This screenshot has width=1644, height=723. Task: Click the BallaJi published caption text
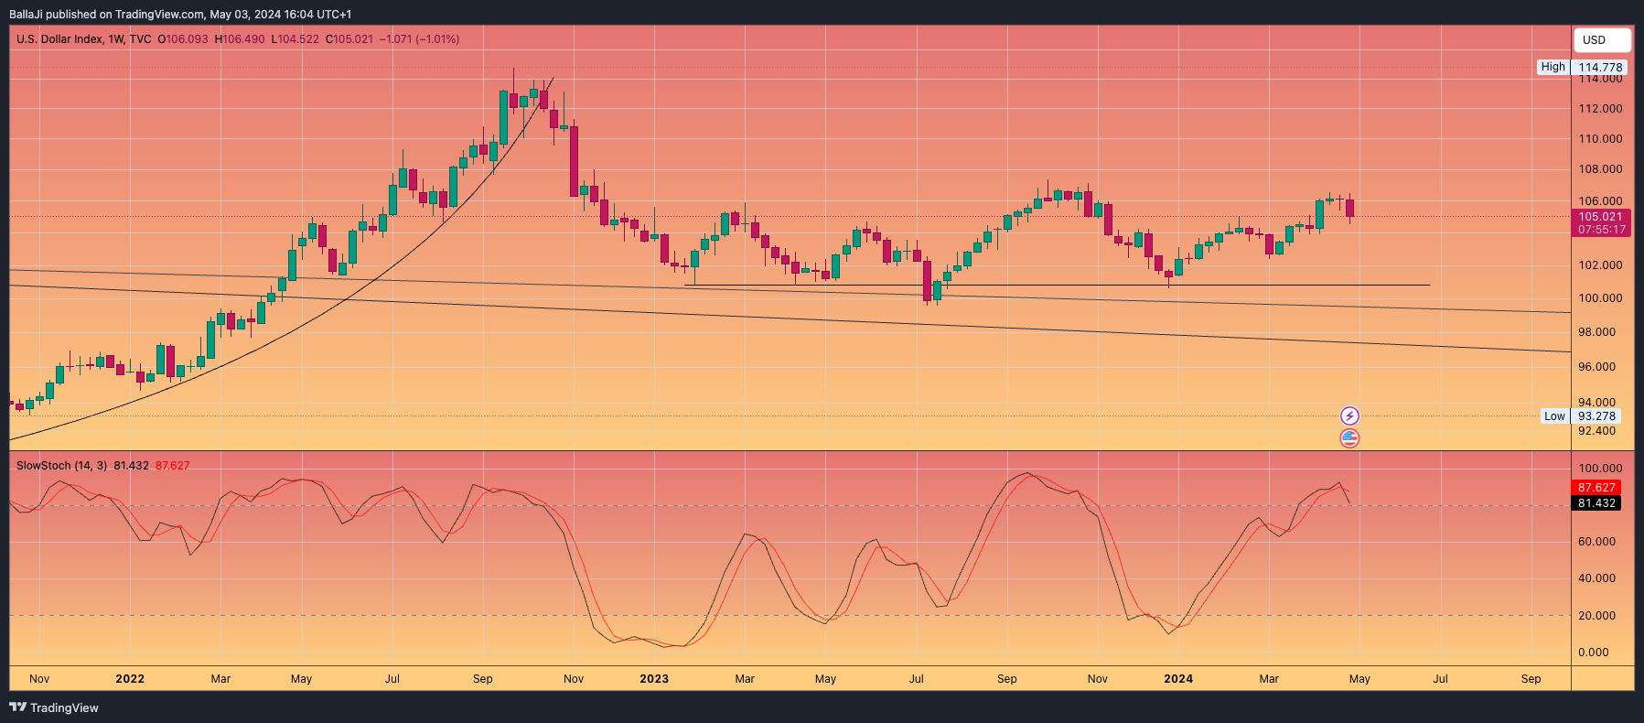pos(180,14)
